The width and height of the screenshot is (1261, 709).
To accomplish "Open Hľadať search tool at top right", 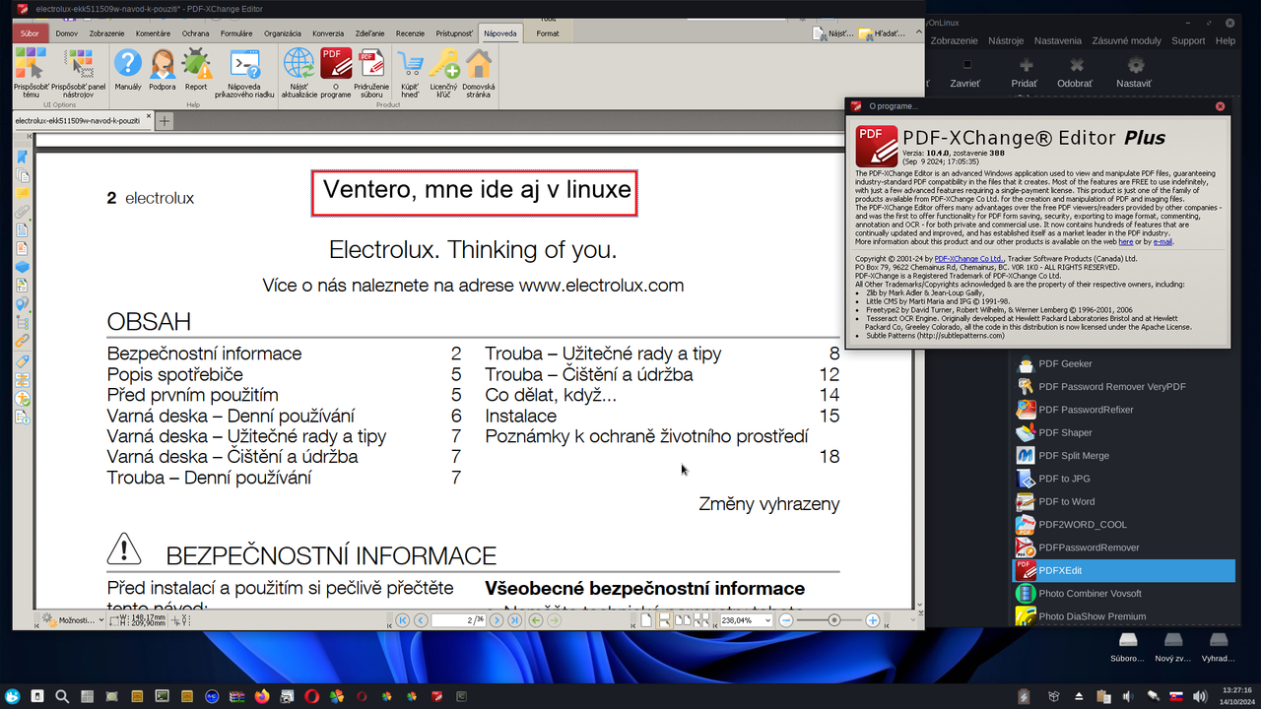I will point(882,33).
